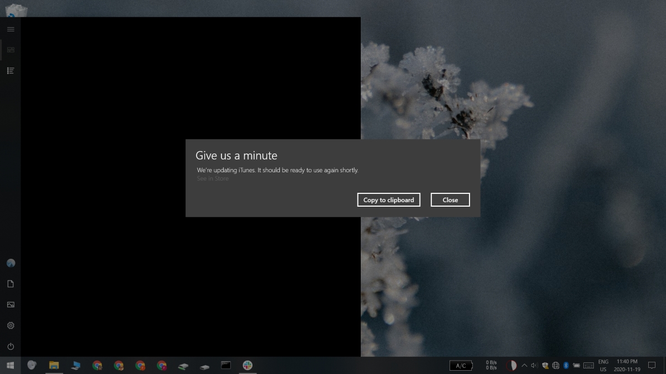Open Chrome with the pink profile badge
This screenshot has width=666, height=374.
pyautogui.click(x=162, y=365)
